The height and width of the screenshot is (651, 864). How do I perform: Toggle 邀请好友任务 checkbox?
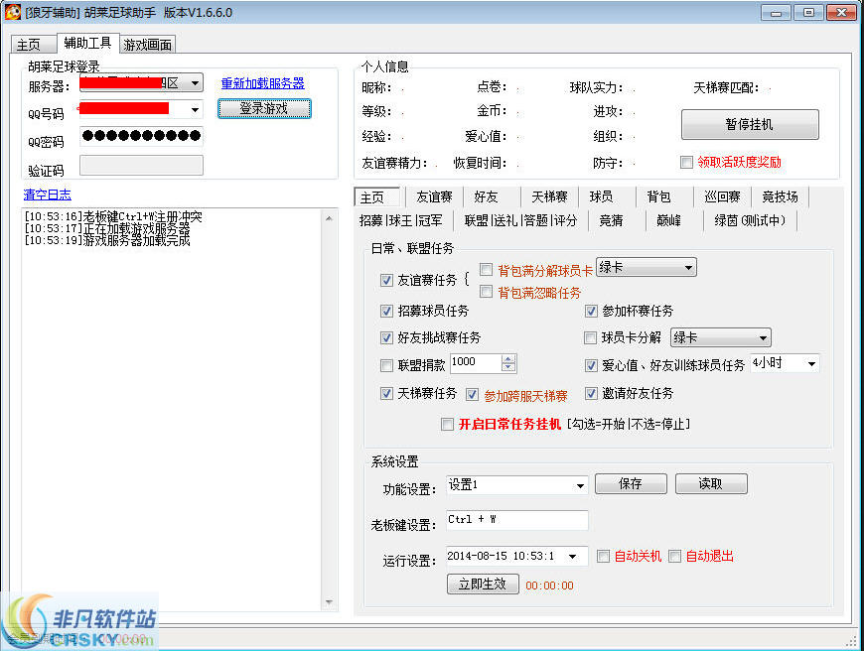[591, 393]
